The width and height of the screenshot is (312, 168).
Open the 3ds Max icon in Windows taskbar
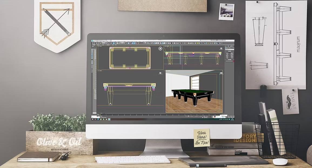(109, 119)
